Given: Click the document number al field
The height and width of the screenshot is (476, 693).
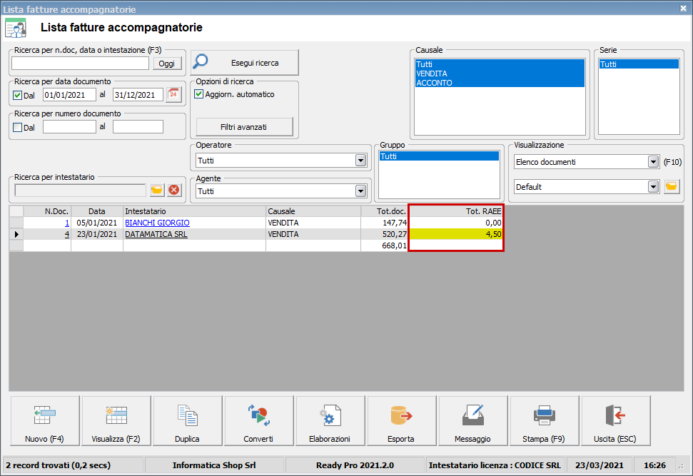Looking at the screenshot, I should (138, 127).
